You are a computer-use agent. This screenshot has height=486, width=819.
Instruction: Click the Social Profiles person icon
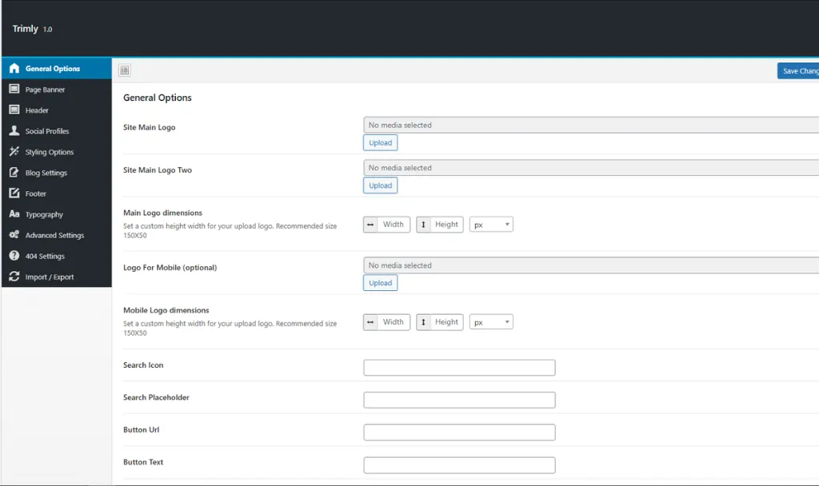(x=14, y=131)
